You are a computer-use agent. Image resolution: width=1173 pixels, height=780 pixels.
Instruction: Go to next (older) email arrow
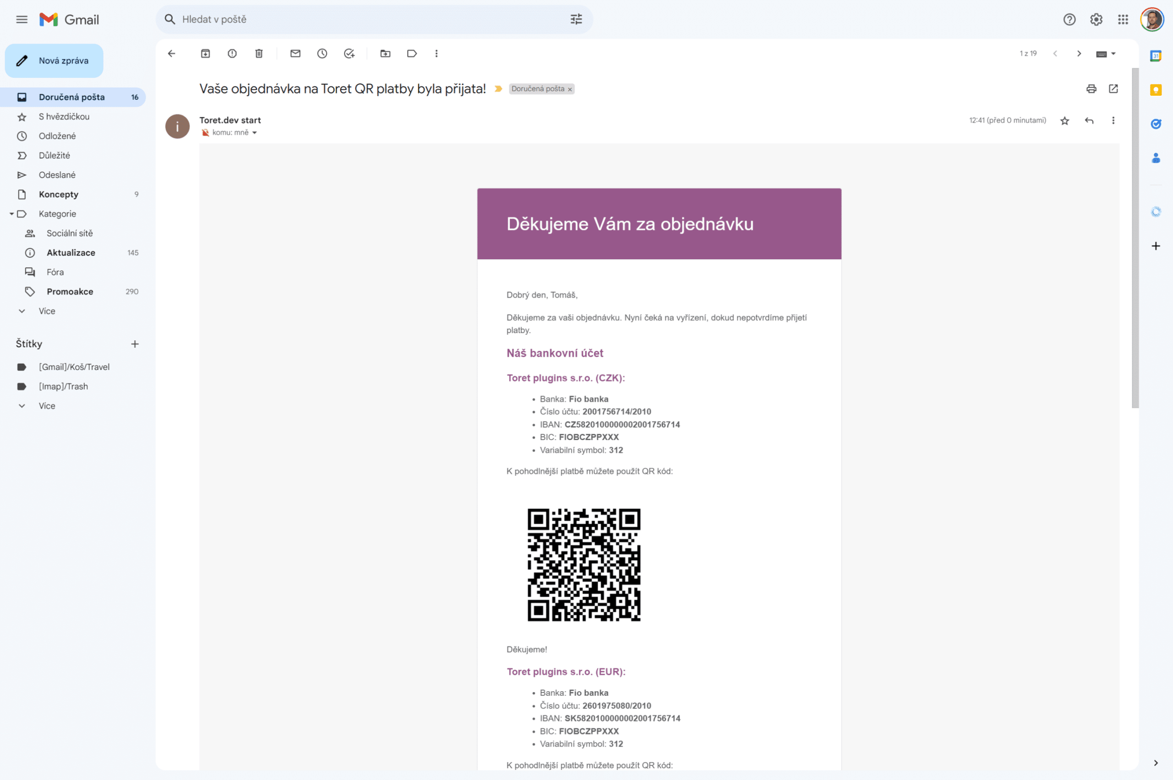[1079, 53]
